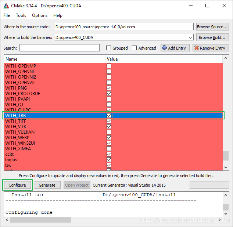Screen dimensions: 233x227
Task: Select the WITH_PROTOBUF entry name
Action: tap(22, 93)
